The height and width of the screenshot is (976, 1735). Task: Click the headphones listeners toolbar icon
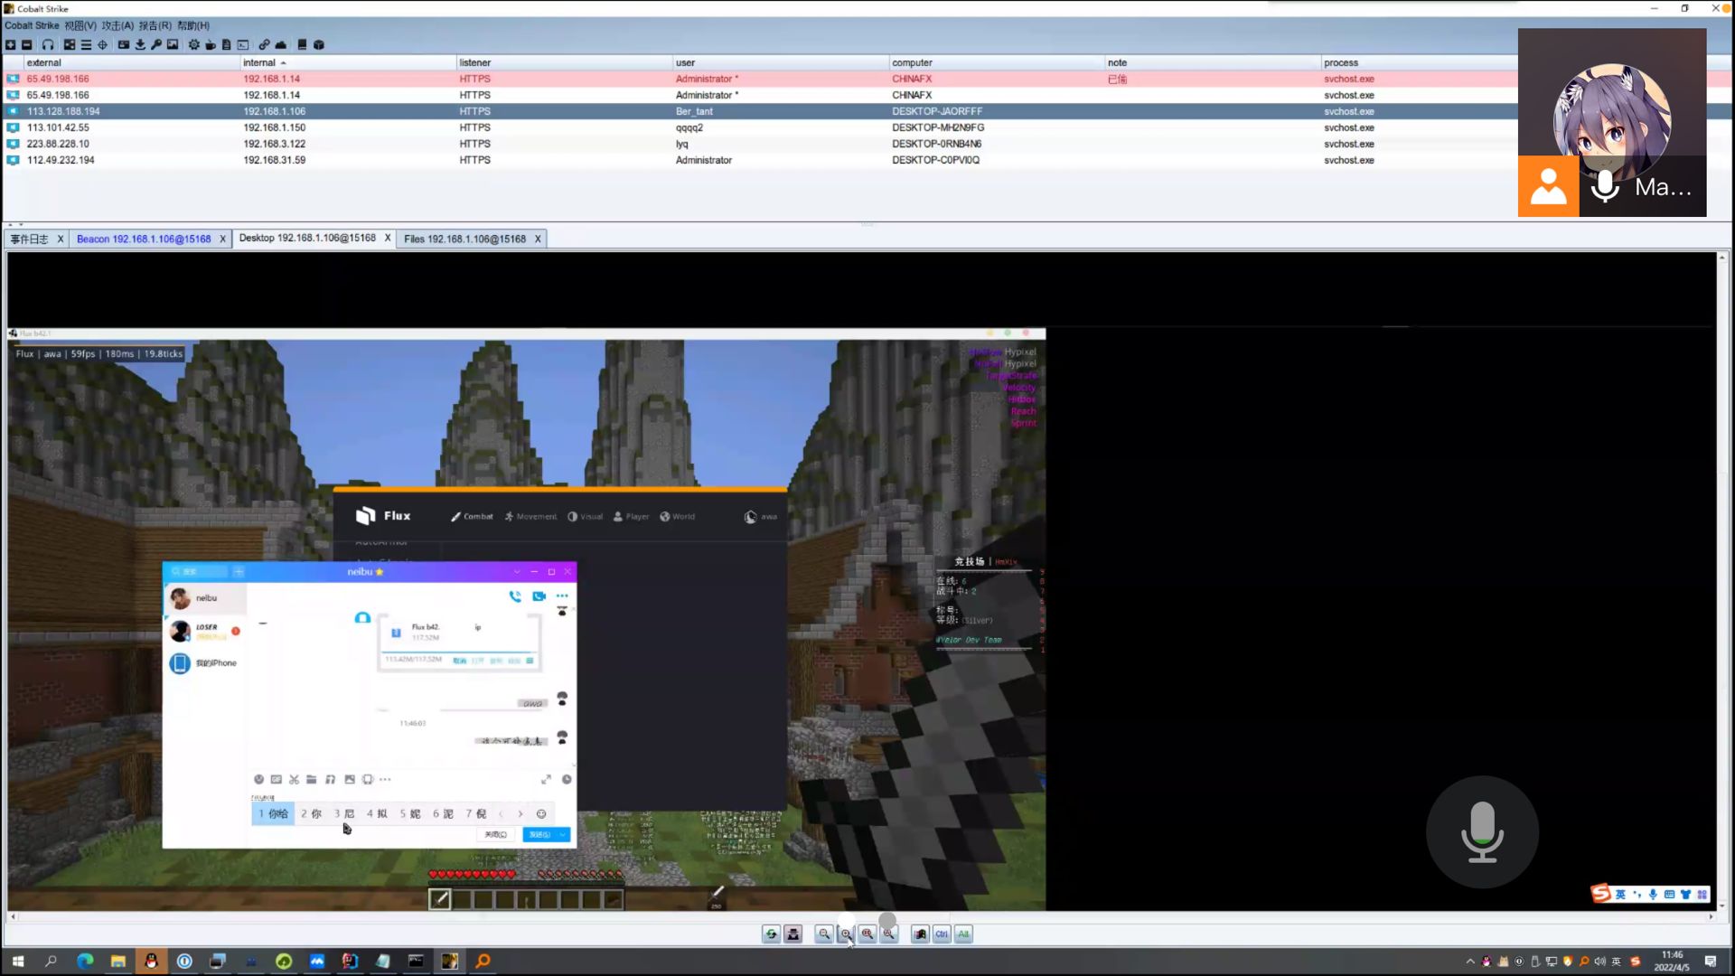[x=48, y=44]
